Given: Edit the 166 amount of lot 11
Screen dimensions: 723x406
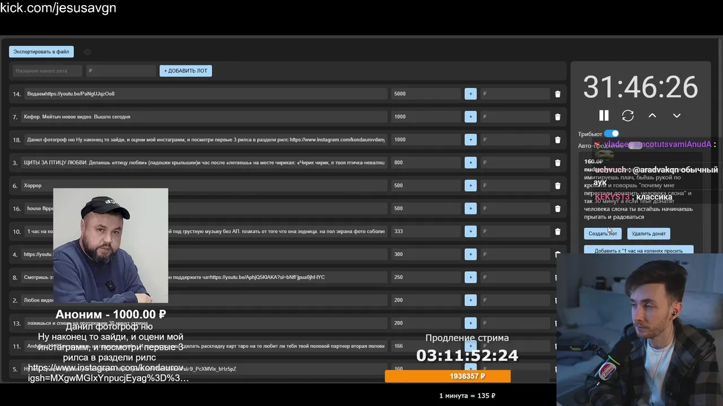Looking at the screenshot, I should point(426,346).
